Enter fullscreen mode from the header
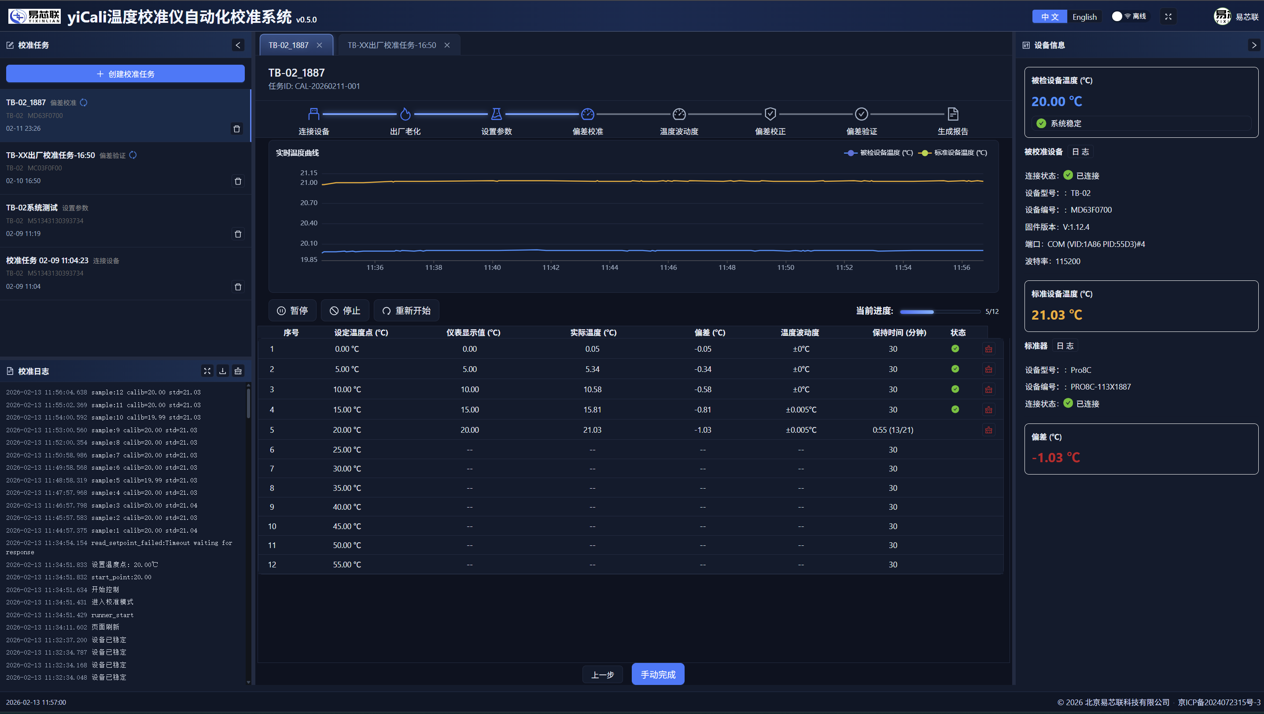Viewport: 1264px width, 714px height. pos(1168,17)
